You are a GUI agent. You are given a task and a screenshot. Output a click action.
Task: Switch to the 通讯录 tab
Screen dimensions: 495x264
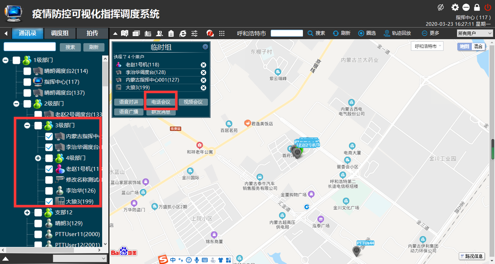click(x=28, y=33)
